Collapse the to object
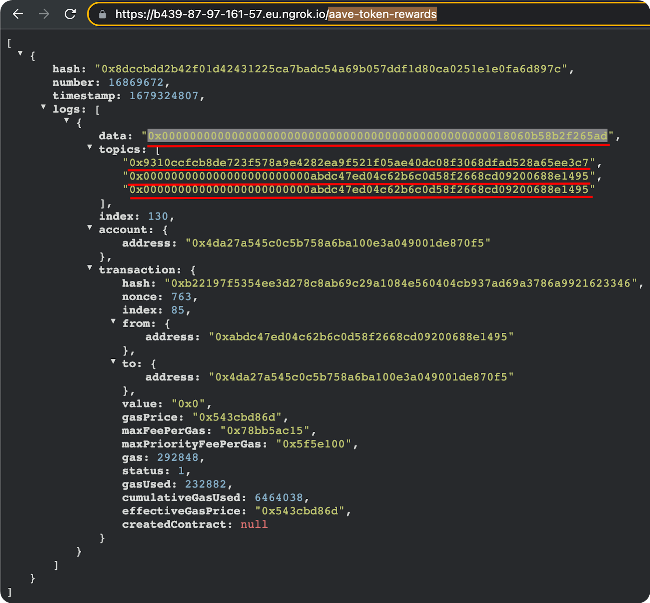650x603 pixels. pyautogui.click(x=113, y=361)
